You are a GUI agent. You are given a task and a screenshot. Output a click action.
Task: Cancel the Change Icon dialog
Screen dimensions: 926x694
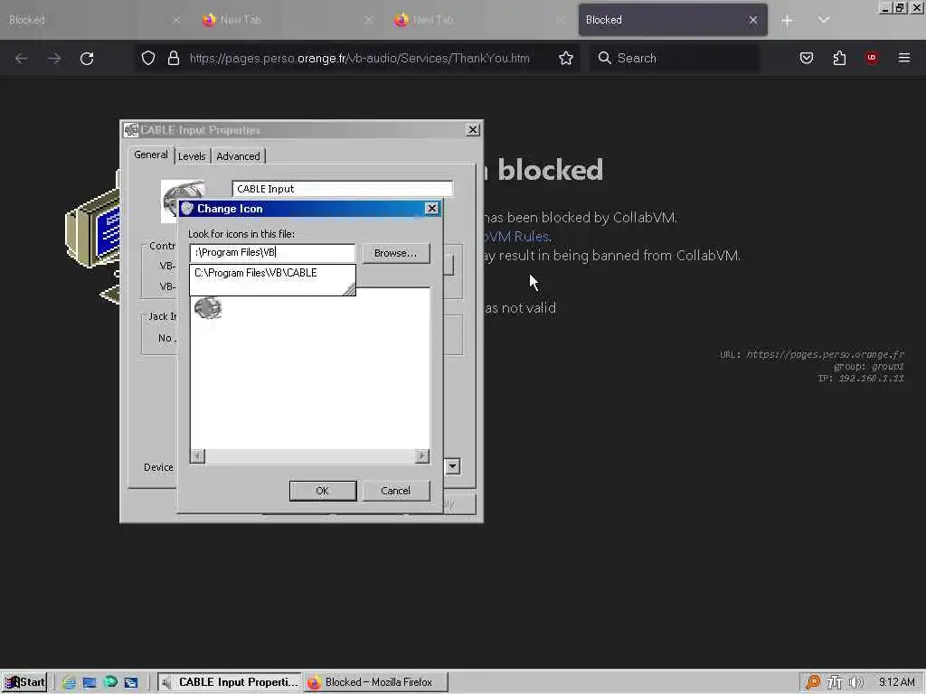click(x=395, y=491)
